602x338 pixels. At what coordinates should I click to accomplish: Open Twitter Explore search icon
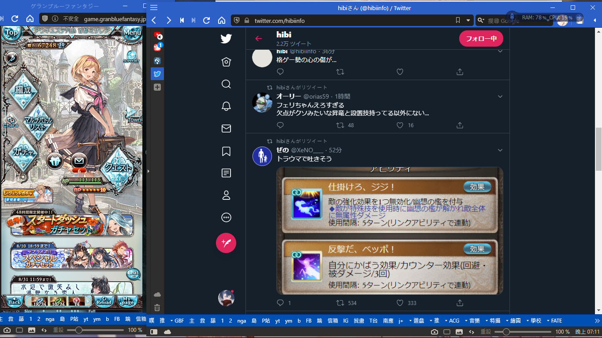tap(226, 84)
